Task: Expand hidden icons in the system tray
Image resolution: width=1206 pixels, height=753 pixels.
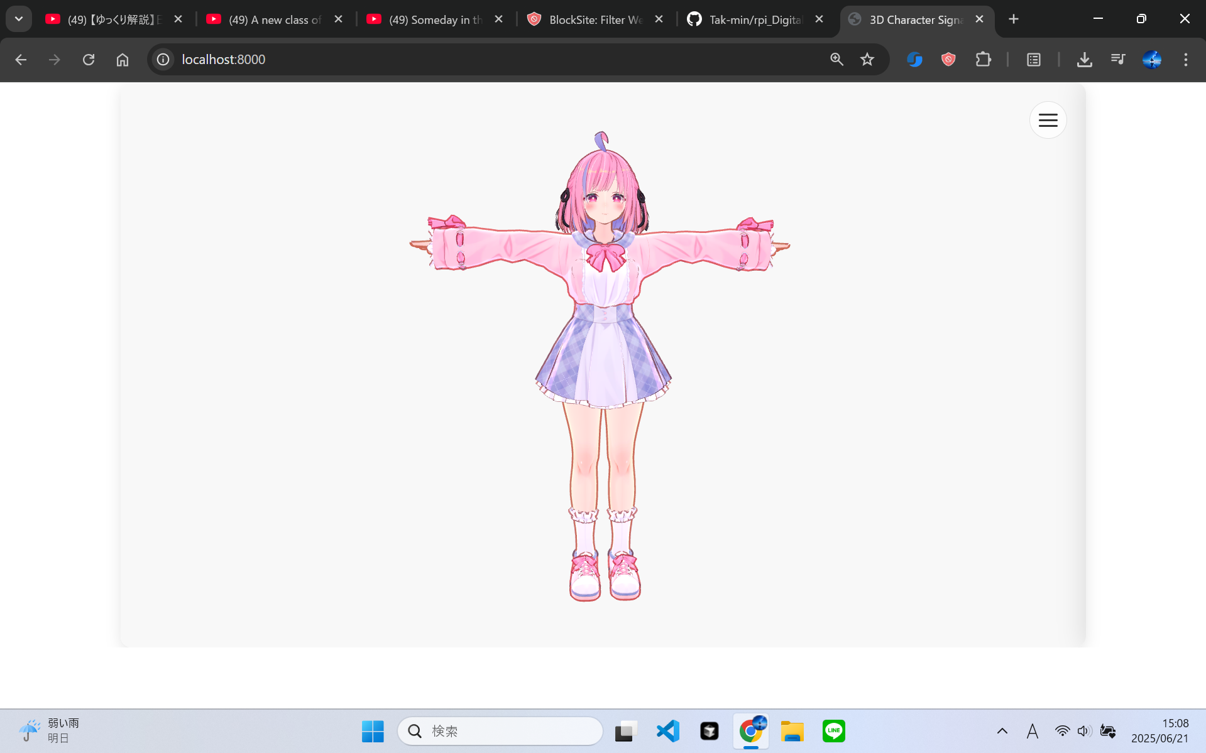Action: click(x=1002, y=730)
